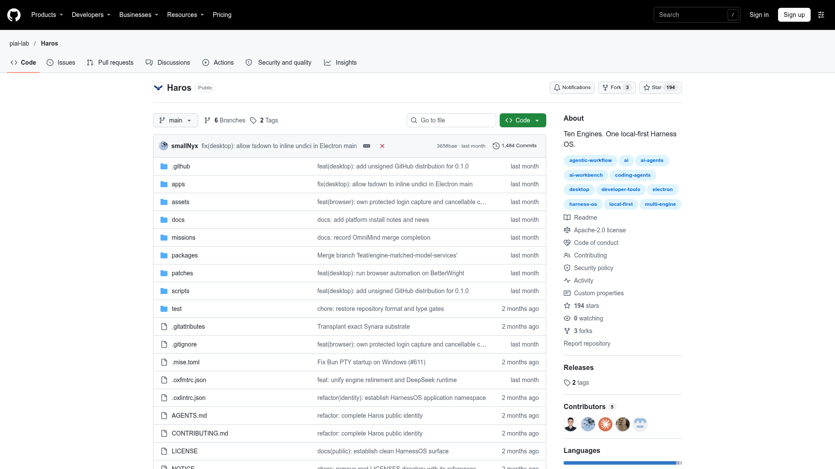
Task: Click the Notifications bell button
Action: pos(572,88)
